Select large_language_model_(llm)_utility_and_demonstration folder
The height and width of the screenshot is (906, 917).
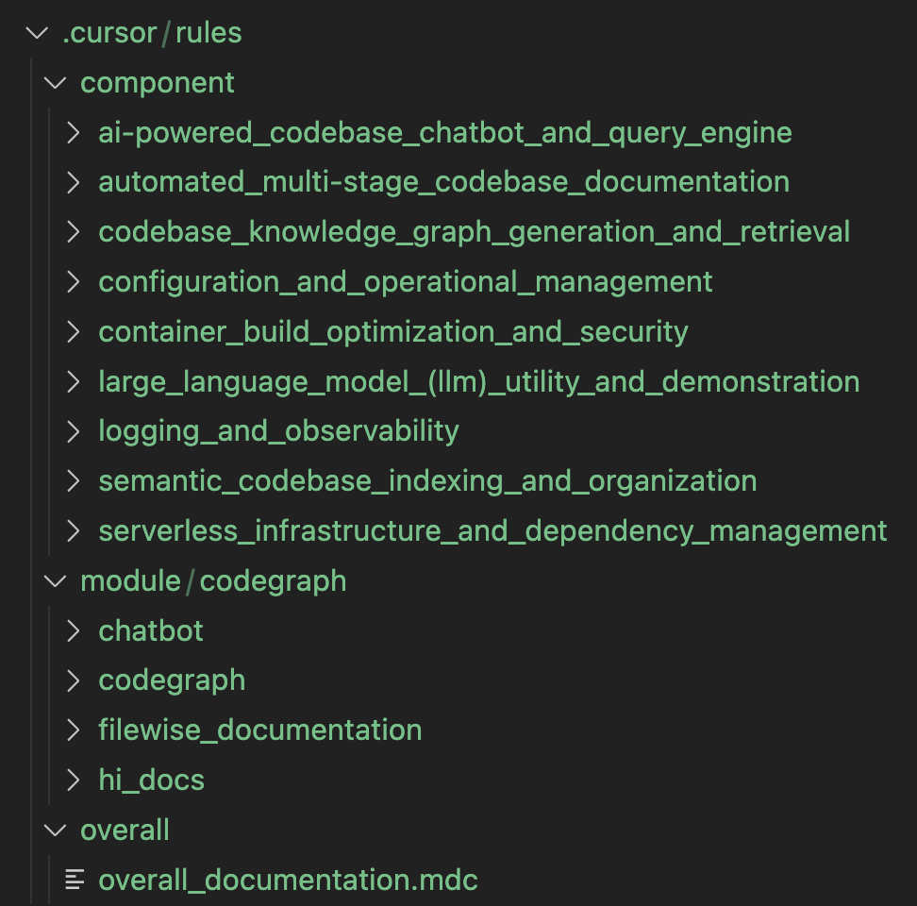pyautogui.click(x=479, y=382)
